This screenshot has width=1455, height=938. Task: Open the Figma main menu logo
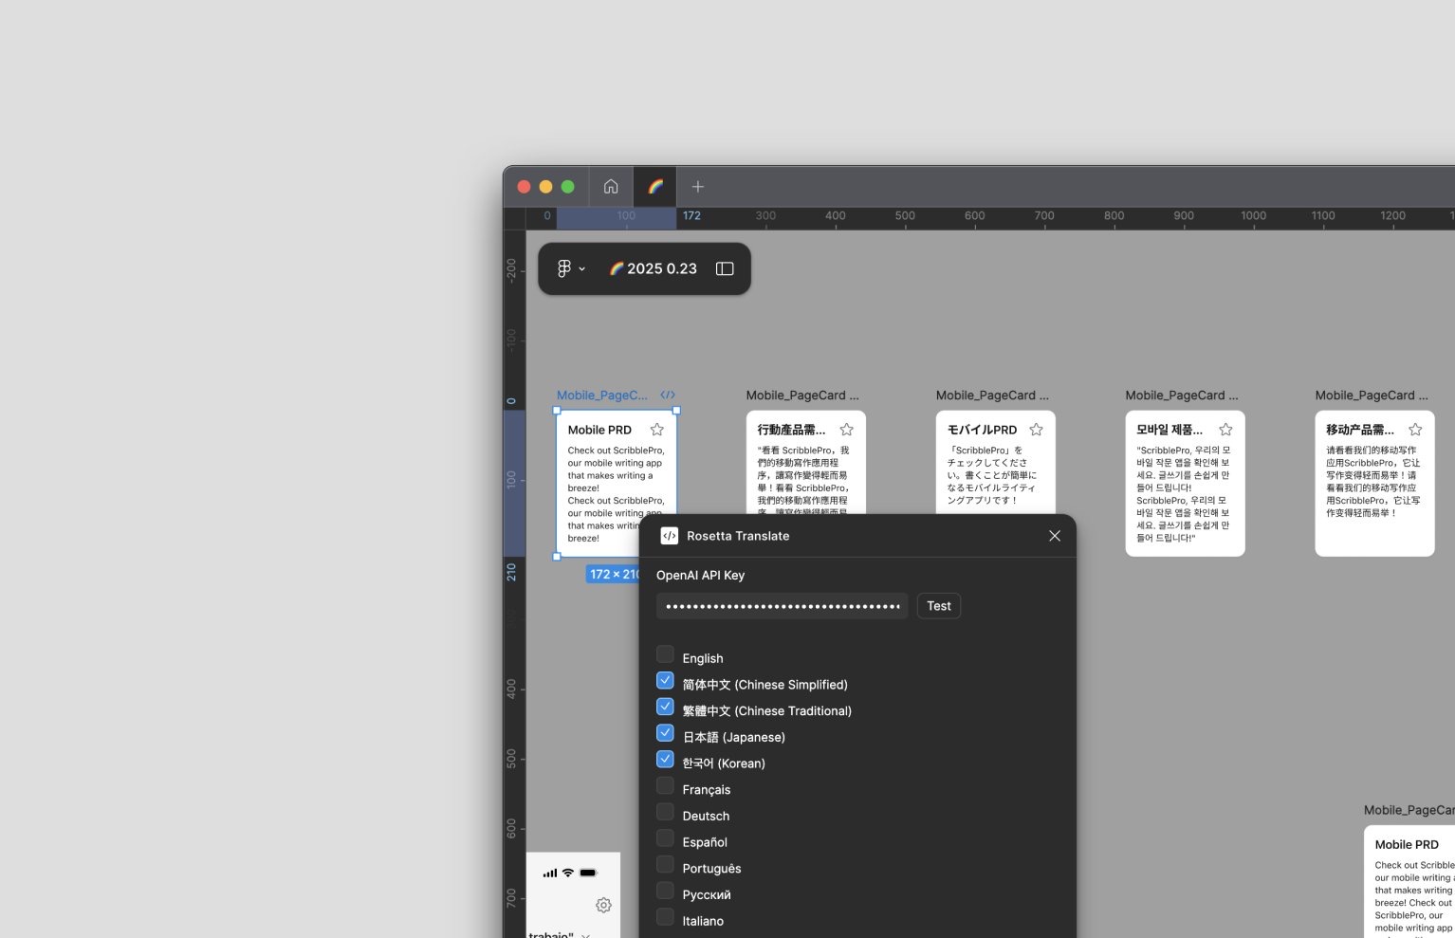564,268
